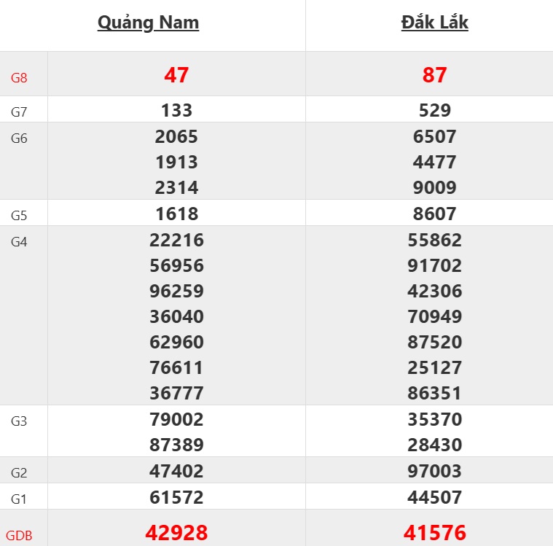Viewport: 553px width, 546px height.
Task: Select G7 number 133
Action: click(x=176, y=110)
